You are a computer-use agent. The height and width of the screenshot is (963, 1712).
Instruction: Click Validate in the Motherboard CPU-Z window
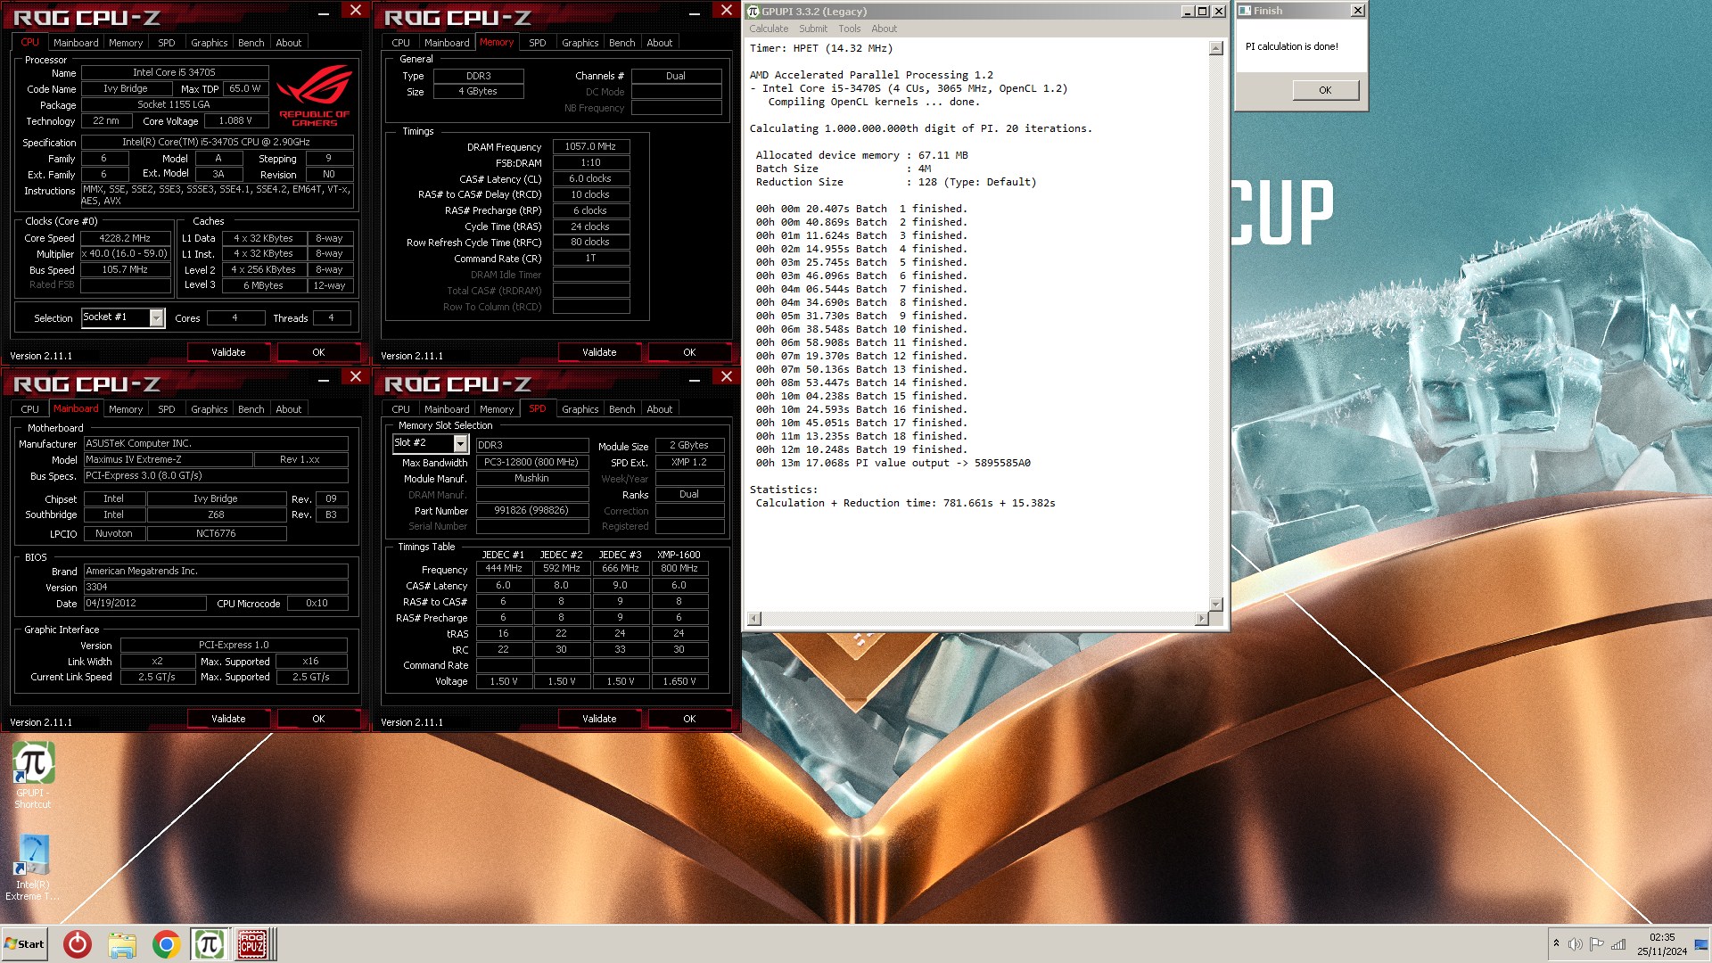coord(228,719)
